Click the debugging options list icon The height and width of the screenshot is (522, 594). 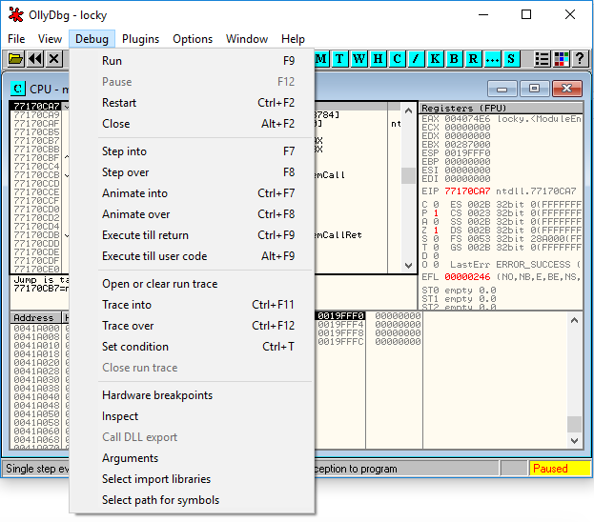(543, 59)
